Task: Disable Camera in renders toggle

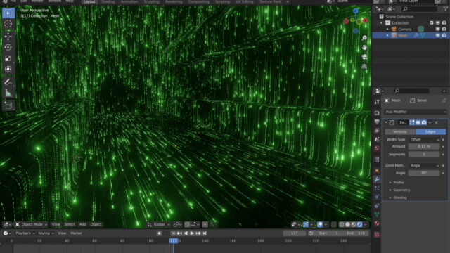Action: click(444, 29)
